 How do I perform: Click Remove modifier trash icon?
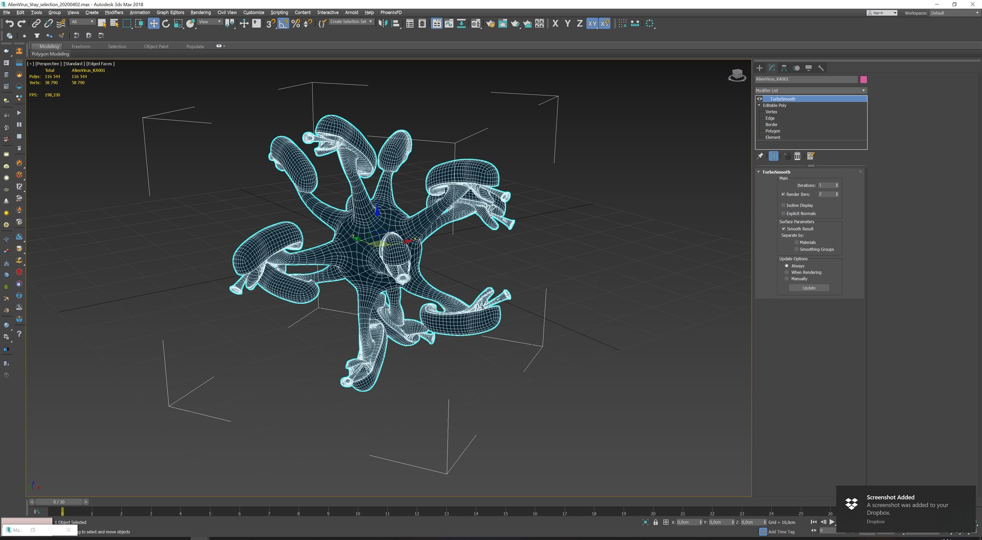coord(797,156)
